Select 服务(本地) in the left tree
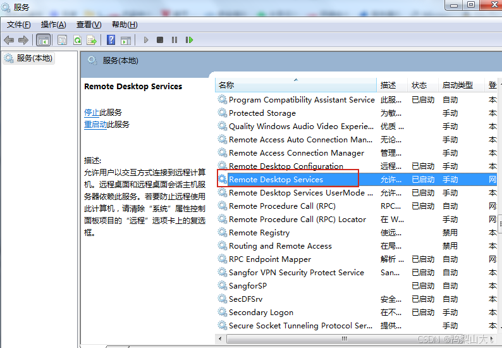The image size is (502, 348). (x=34, y=58)
